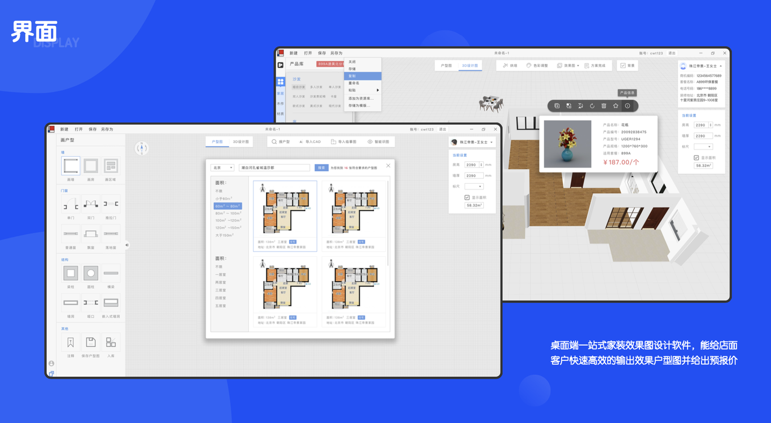Select the 画区域 draw area tool

111,166
